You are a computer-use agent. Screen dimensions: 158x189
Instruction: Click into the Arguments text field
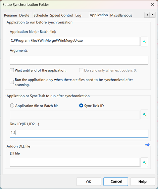(79, 60)
